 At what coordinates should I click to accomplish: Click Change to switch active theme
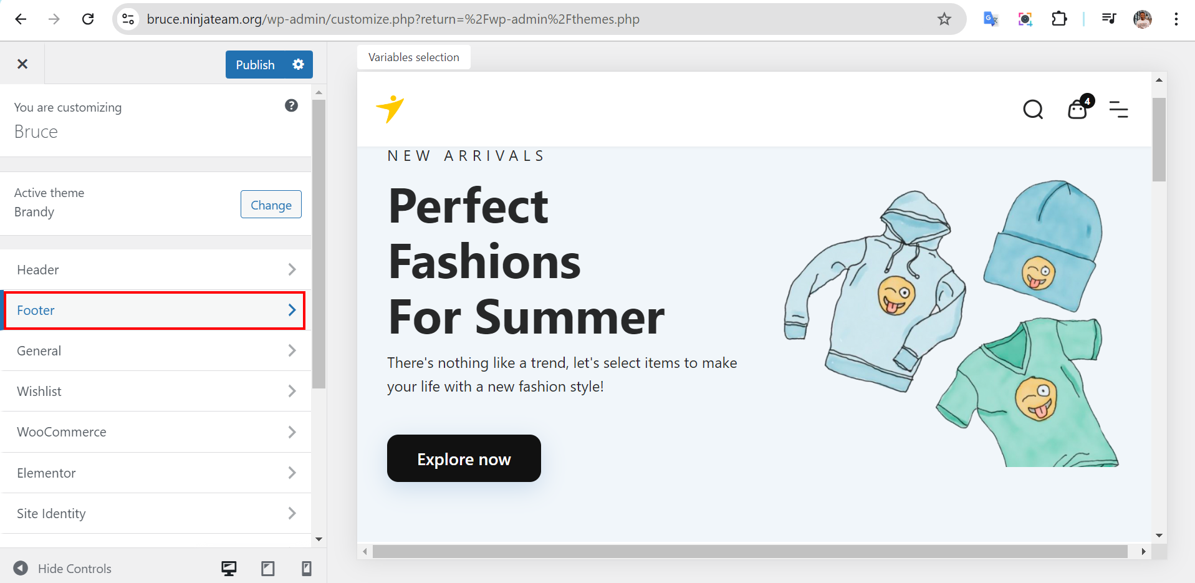271,205
